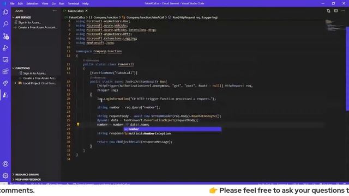Open the Explorer view in activity bar
The image size is (349, 196).
pyautogui.click(x=5, y=12)
